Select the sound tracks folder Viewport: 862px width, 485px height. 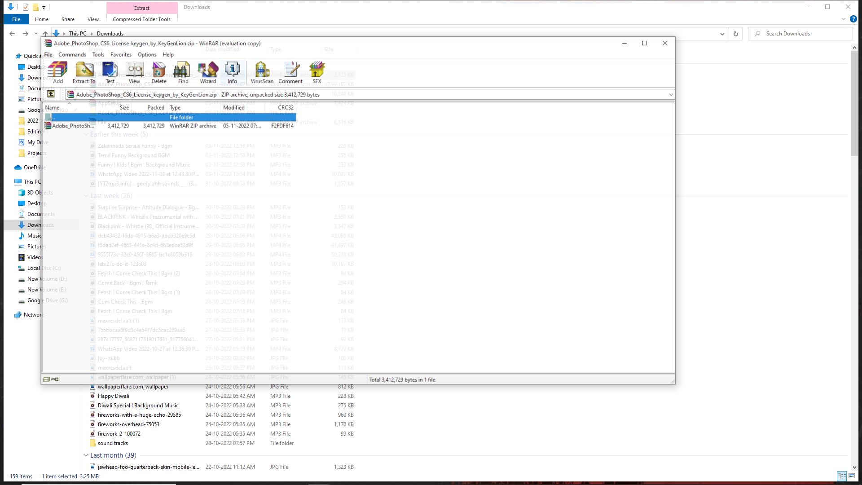(113, 443)
